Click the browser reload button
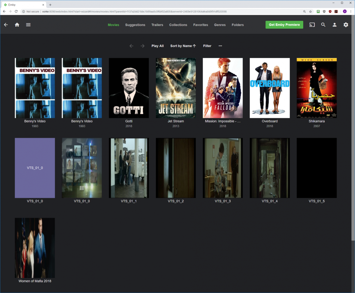This screenshot has width=355, height=293. click(16, 11)
